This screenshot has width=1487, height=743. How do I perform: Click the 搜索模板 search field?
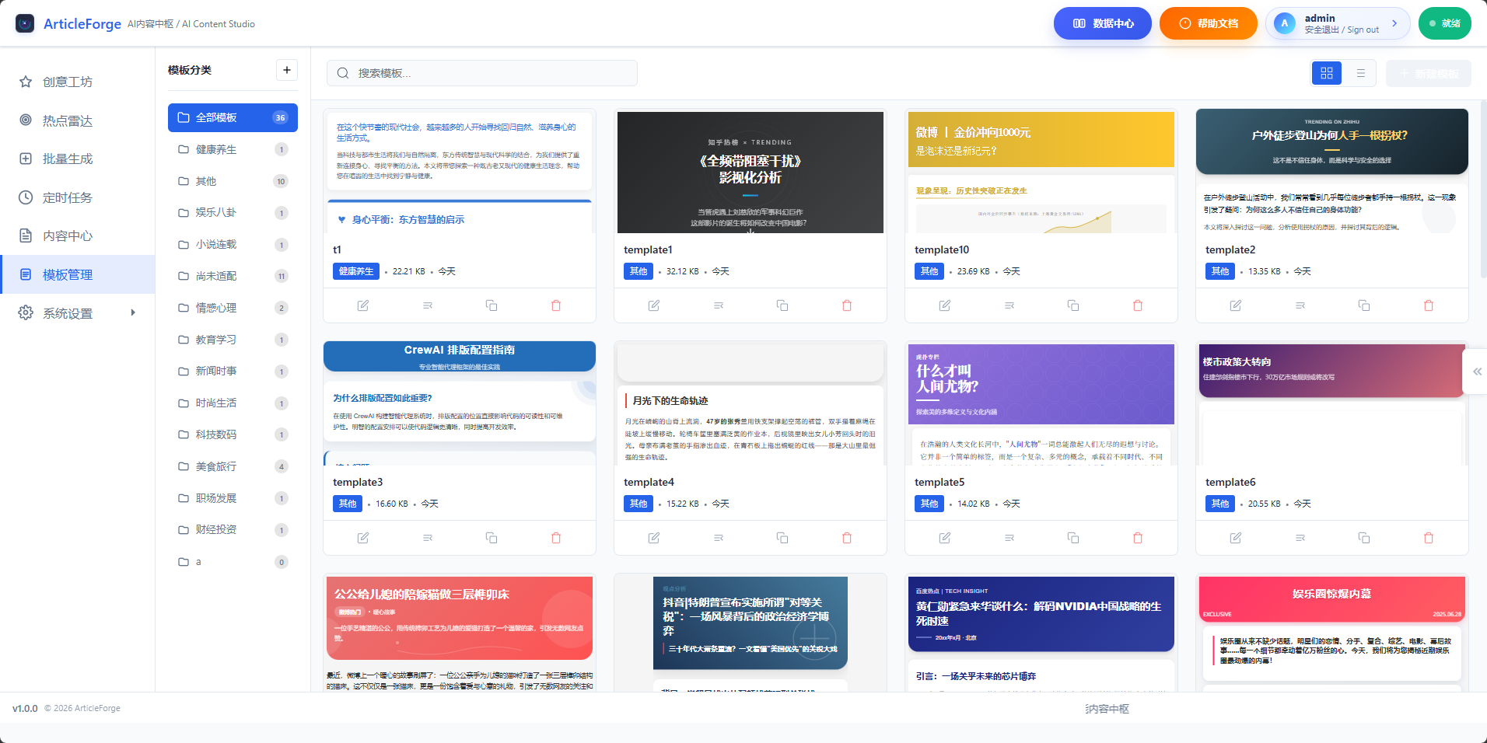coord(481,72)
